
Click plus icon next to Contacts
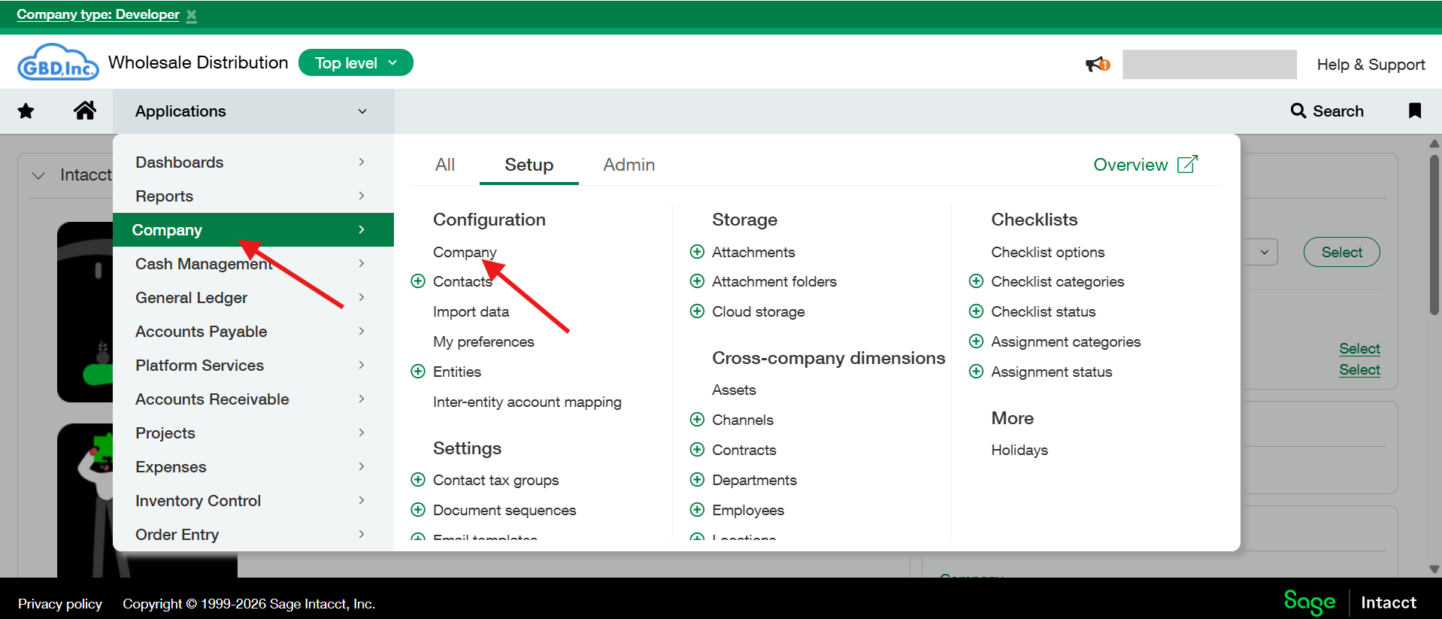pos(418,281)
